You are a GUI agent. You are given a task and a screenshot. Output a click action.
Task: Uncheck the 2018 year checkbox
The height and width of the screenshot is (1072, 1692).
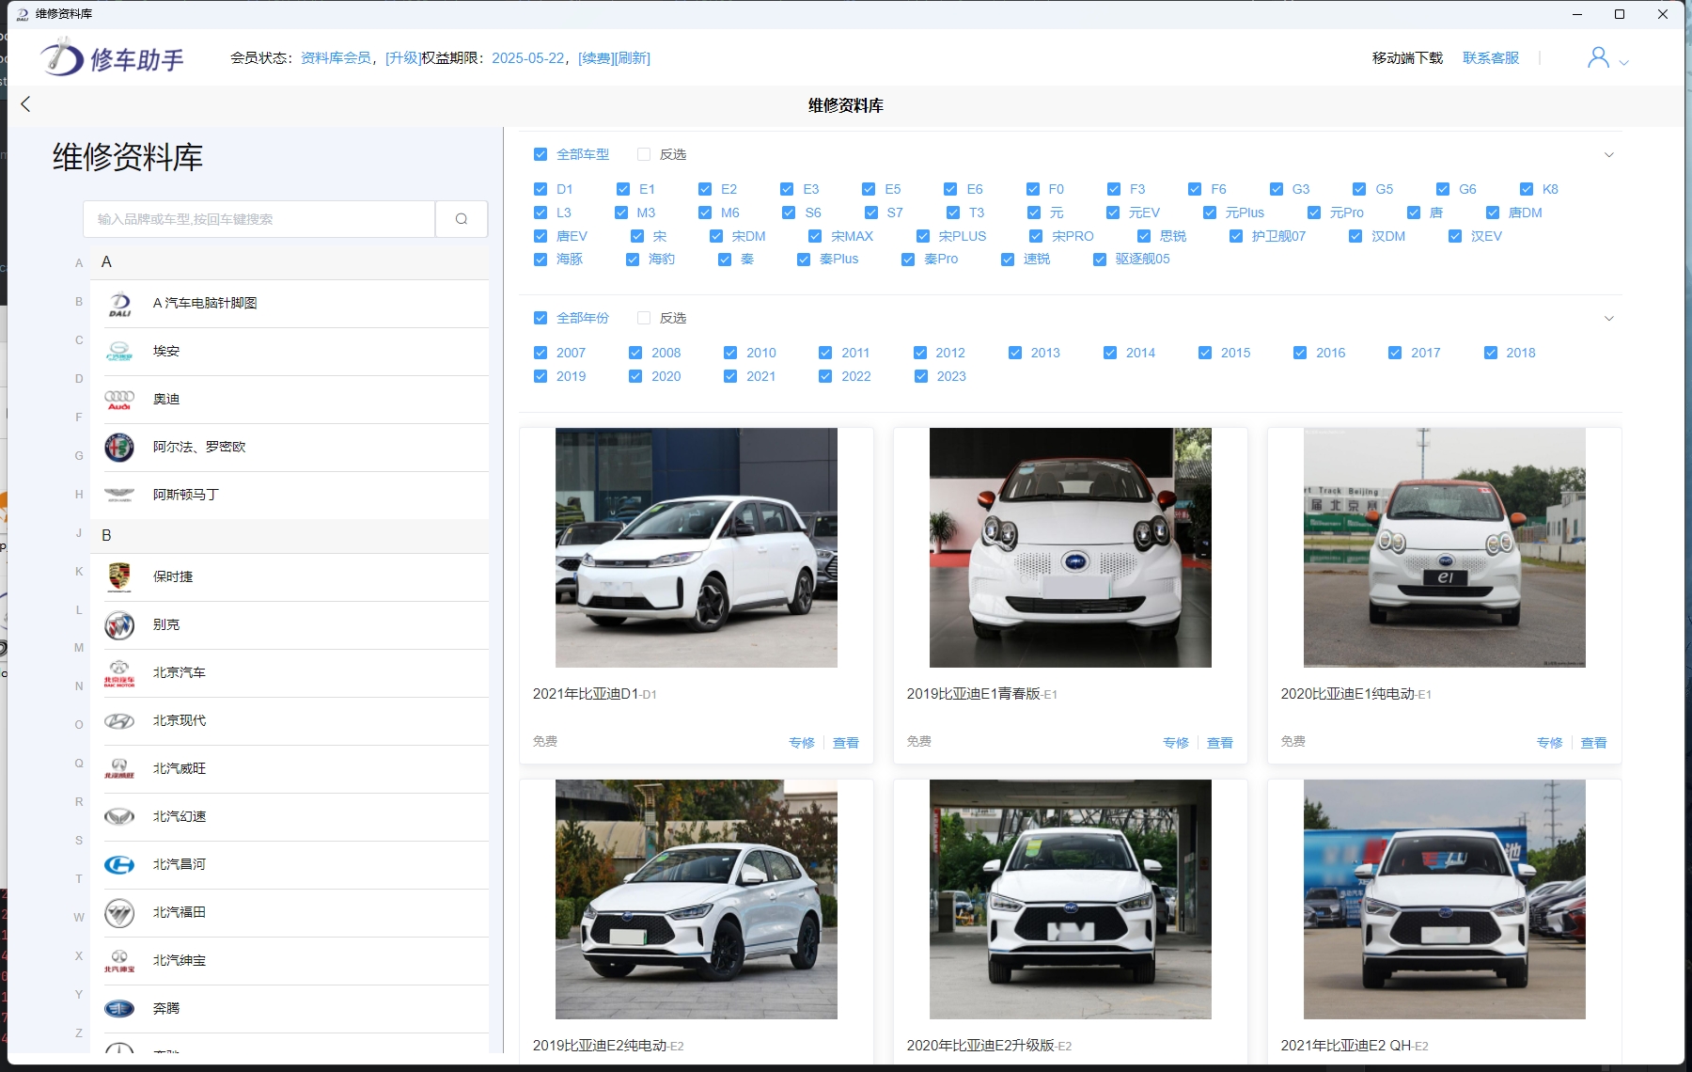click(x=1491, y=353)
